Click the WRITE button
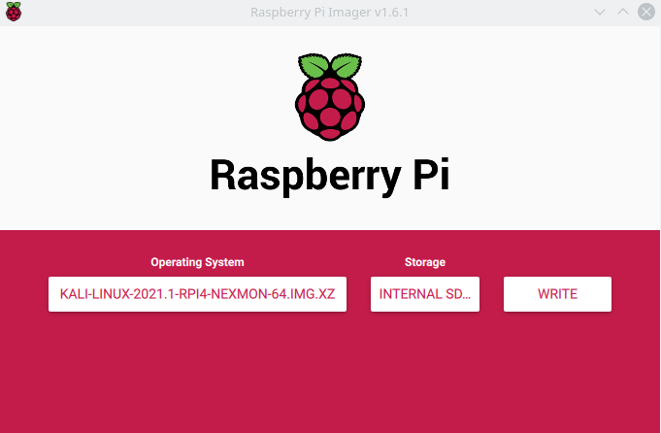Image resolution: width=661 pixels, height=433 pixels. tap(557, 294)
